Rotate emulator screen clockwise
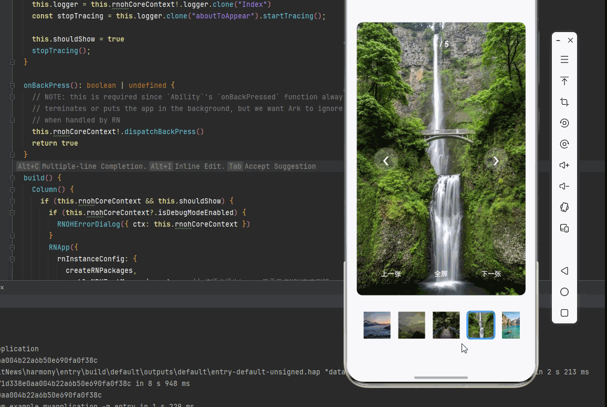Viewport: 607px width, 407px height. click(564, 144)
